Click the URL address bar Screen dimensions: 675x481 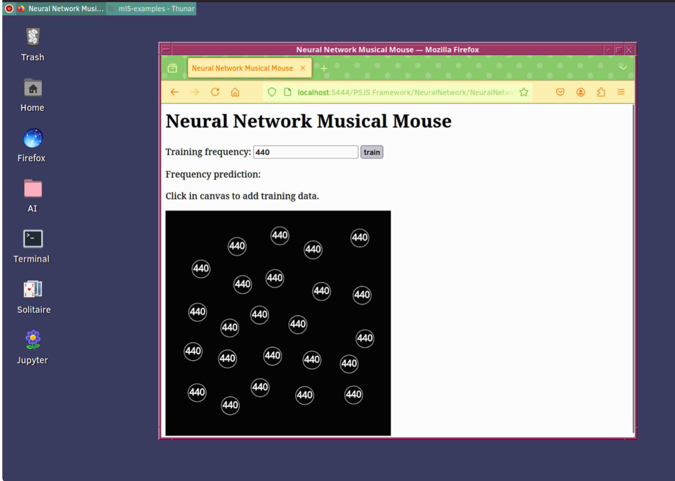(x=405, y=92)
